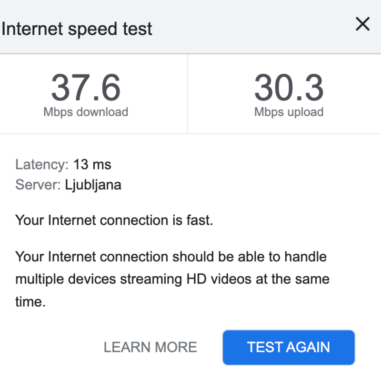Click the blue TEST AGAIN label text

click(288, 347)
